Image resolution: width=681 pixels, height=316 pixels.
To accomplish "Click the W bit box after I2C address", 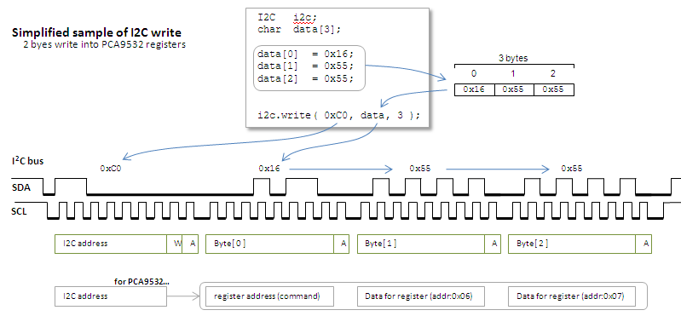I will 175,244.
